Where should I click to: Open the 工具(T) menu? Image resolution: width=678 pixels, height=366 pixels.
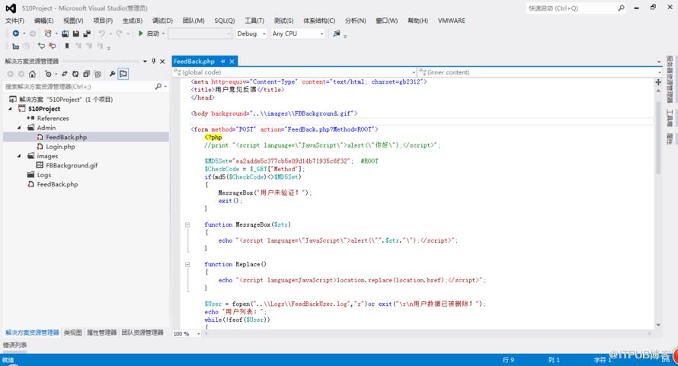tap(254, 21)
